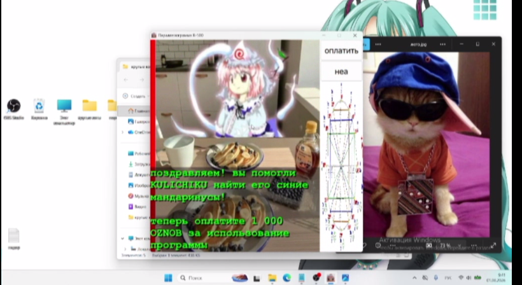Click the network tray icon
The width and height of the screenshot is (522, 285).
click(x=461, y=277)
